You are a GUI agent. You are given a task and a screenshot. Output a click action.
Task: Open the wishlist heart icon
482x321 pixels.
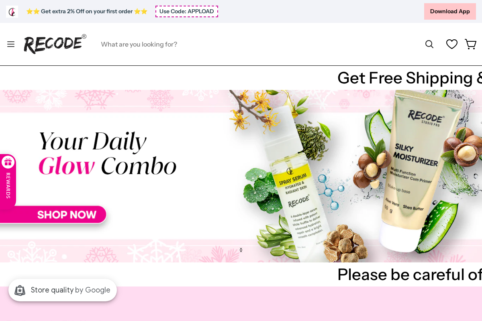[x=452, y=44]
